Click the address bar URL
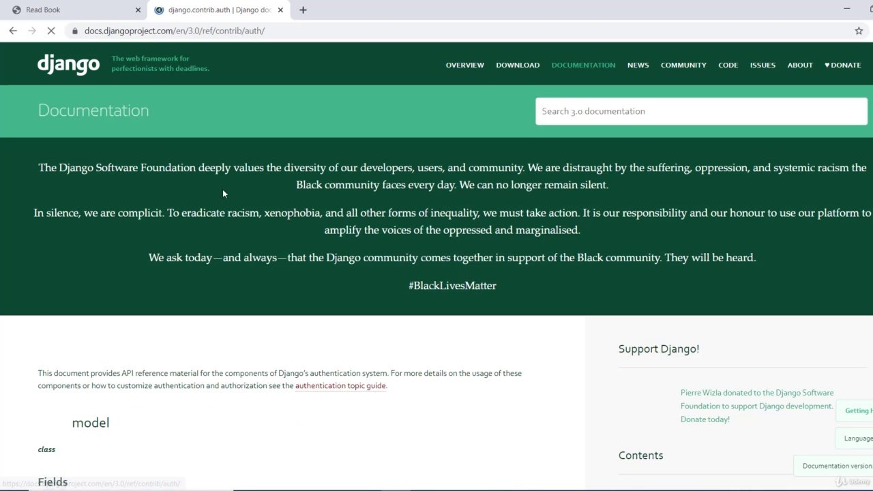Image resolution: width=873 pixels, height=491 pixels. click(175, 31)
